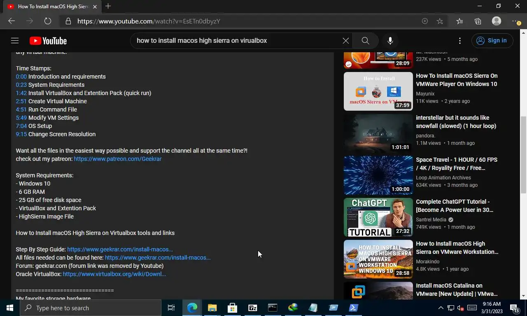This screenshot has height=316, width=527.
Task: Open the command prompt taskbar icon
Action: tap(273, 308)
